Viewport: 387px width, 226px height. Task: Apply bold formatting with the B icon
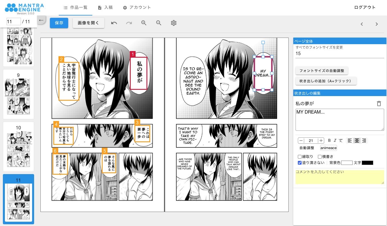[x=329, y=141]
